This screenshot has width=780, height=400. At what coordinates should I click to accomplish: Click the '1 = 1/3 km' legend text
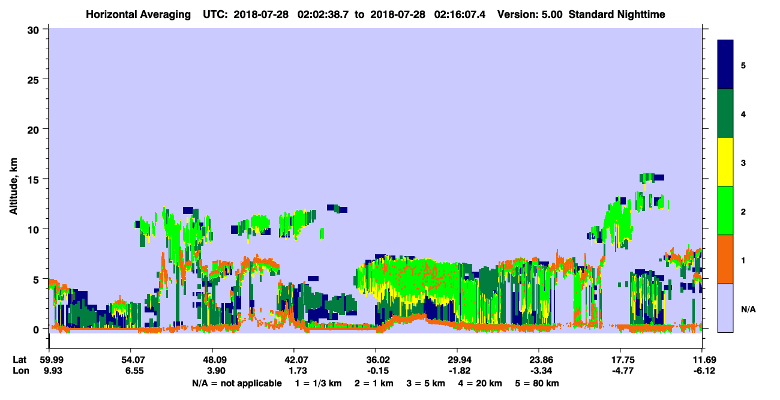click(x=319, y=383)
